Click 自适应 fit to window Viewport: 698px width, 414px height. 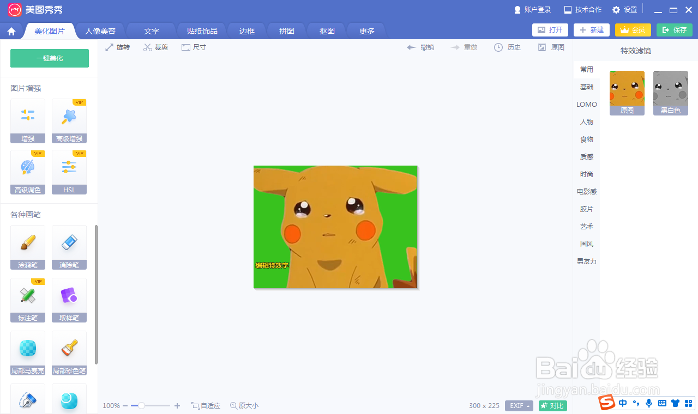tap(206, 406)
